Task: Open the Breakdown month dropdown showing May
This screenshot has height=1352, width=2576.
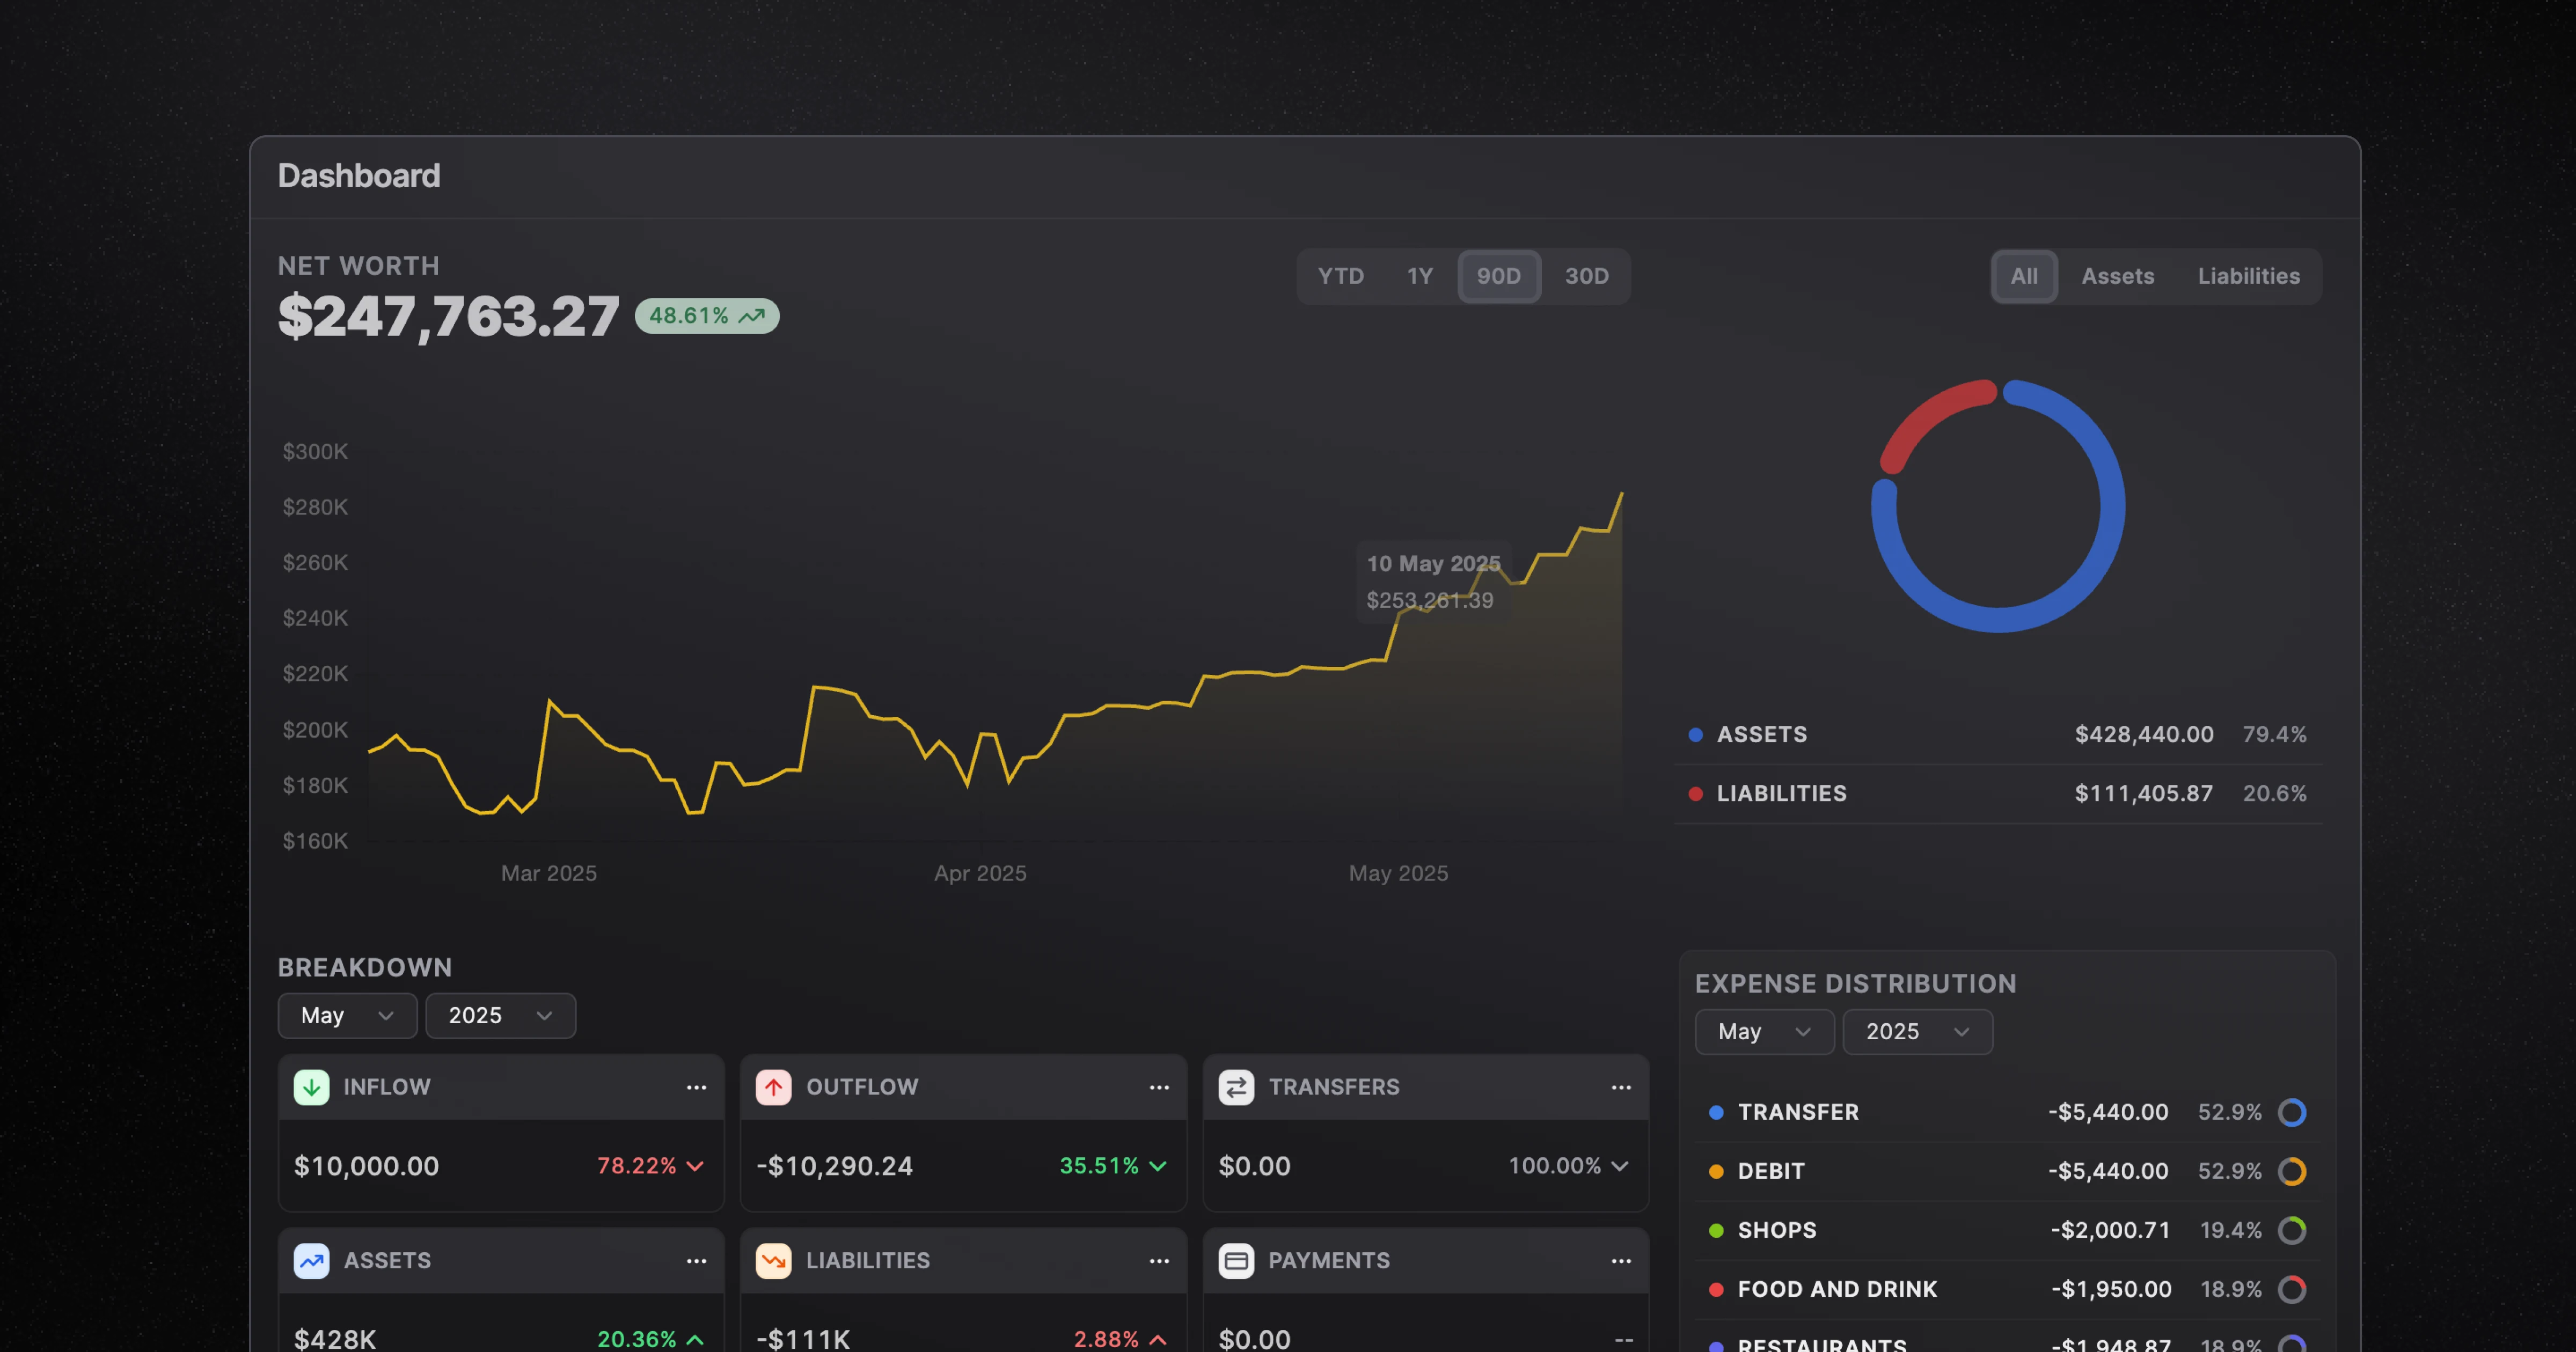Action: point(347,1016)
